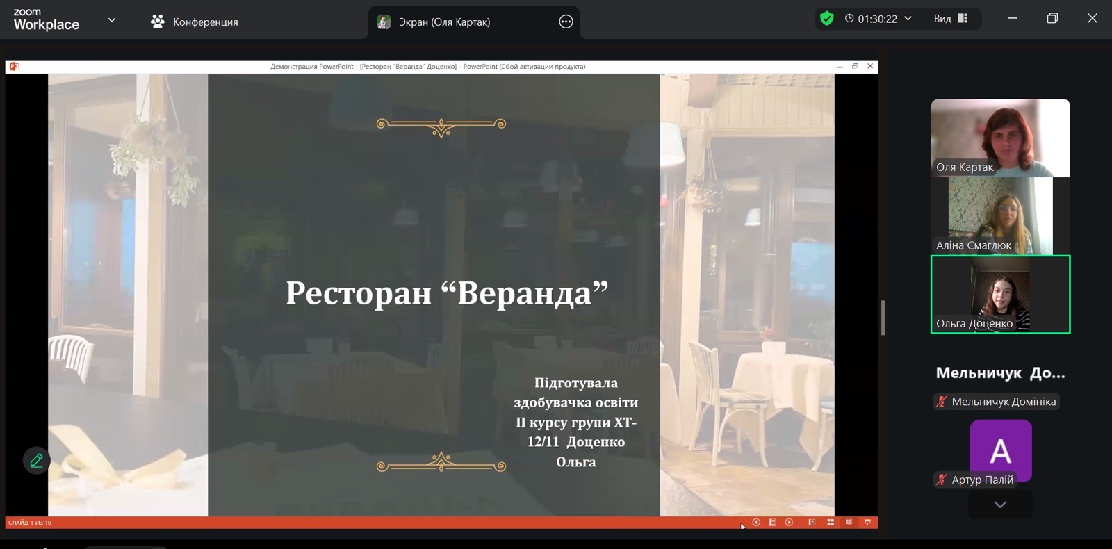Screen dimensions: 1112x549
Task: Select the Экран (Оля Картак) tab
Action: tap(444, 22)
